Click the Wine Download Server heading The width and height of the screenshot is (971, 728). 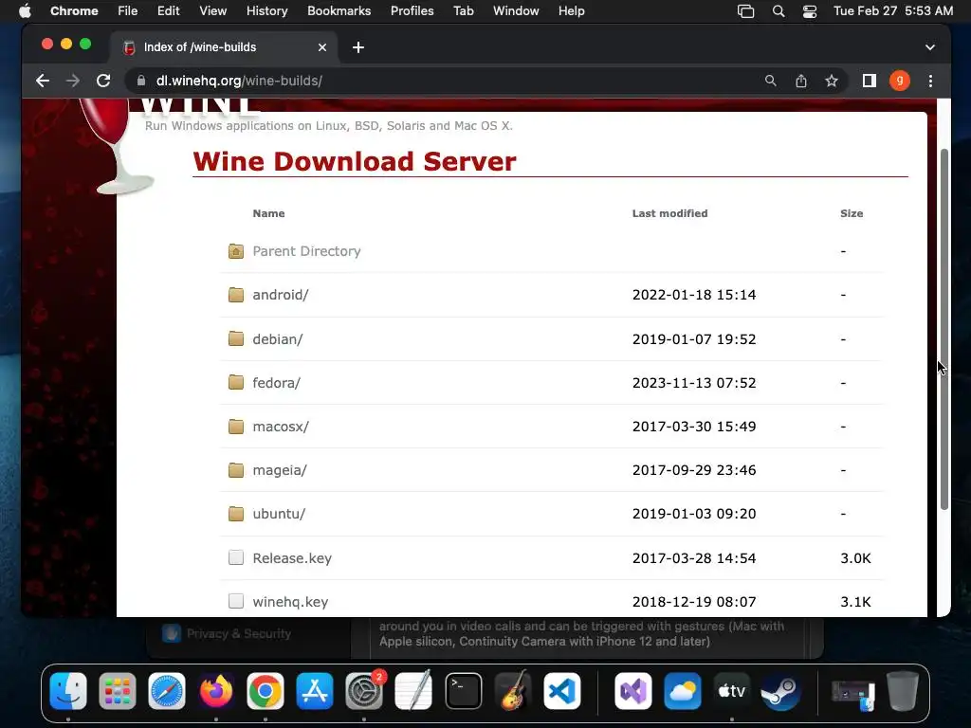pyautogui.click(x=355, y=161)
